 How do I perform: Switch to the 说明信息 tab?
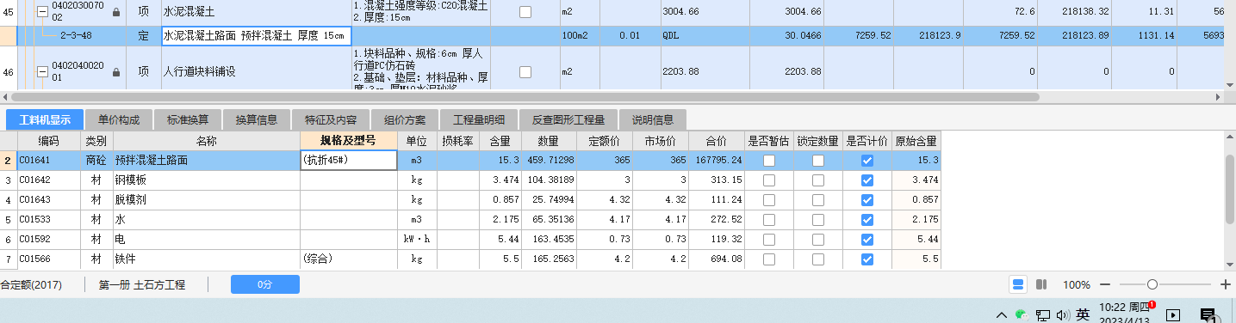(x=653, y=119)
